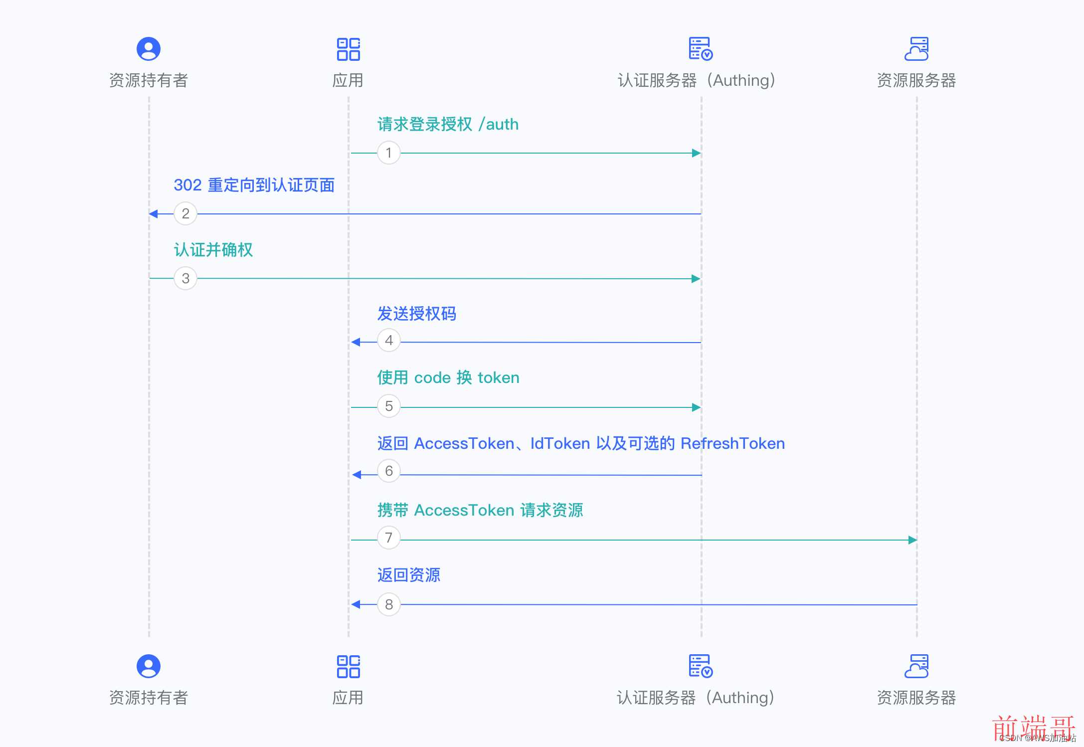Select the bottom 应用 label
Screen dimensions: 1084x747
pyautogui.click(x=348, y=698)
